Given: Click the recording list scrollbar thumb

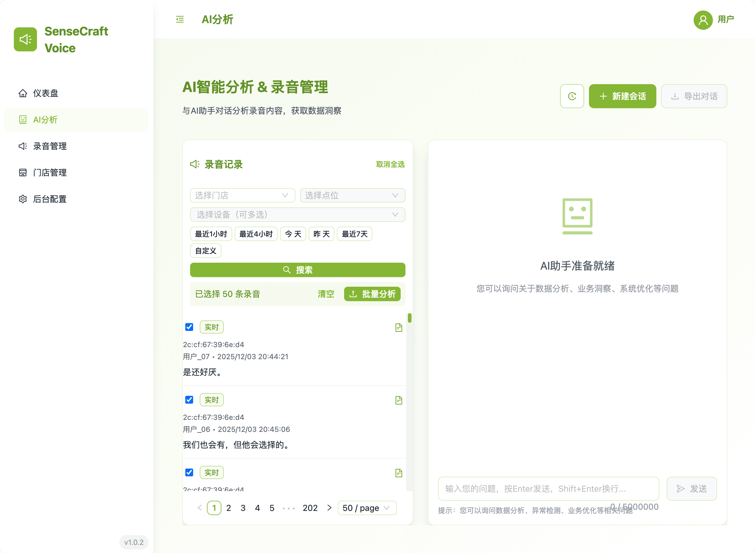Looking at the screenshot, I should pos(409,318).
